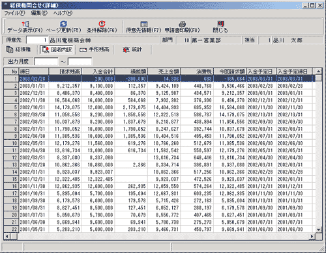This screenshot has height=253, width=326.
Task: Click the 入金予定締日 column header
Action: click(294, 72)
